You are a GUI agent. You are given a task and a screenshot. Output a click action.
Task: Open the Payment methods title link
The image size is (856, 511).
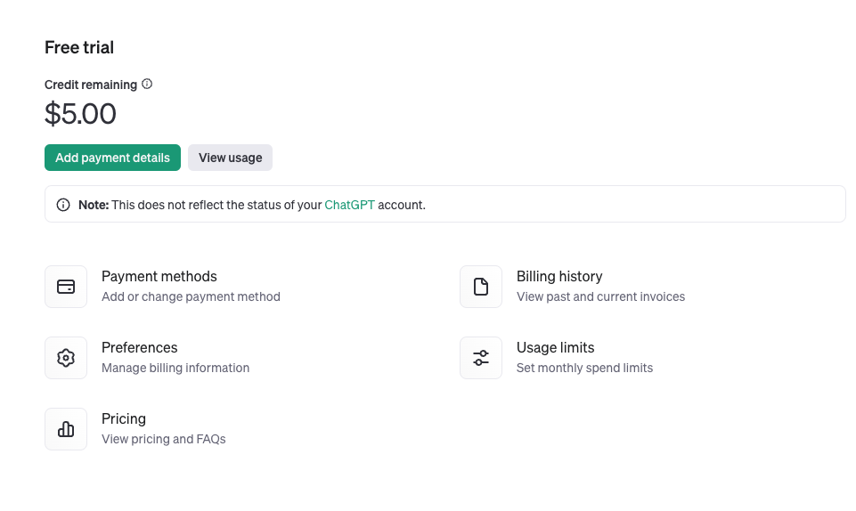(x=159, y=277)
